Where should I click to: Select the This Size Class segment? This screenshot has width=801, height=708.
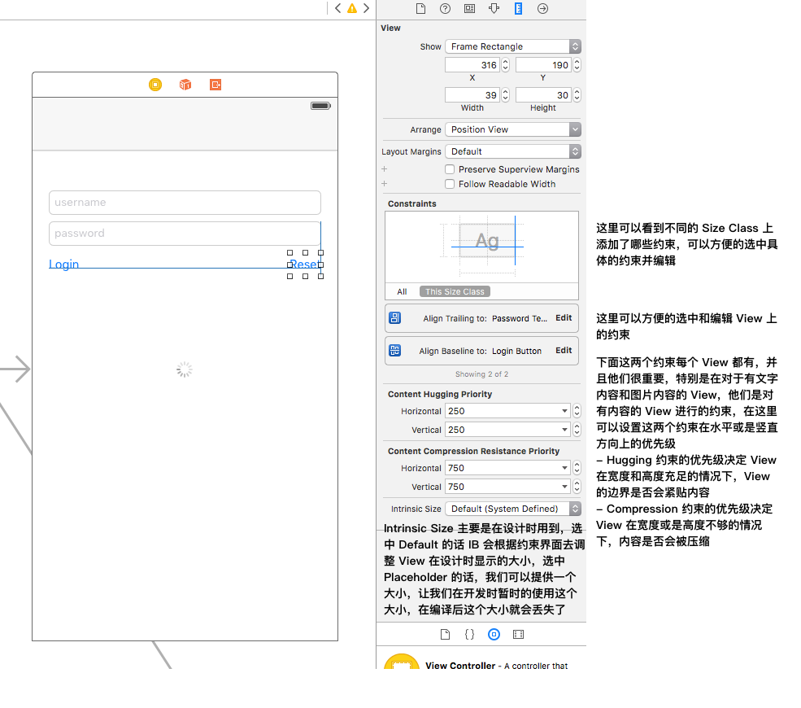pyautogui.click(x=455, y=291)
